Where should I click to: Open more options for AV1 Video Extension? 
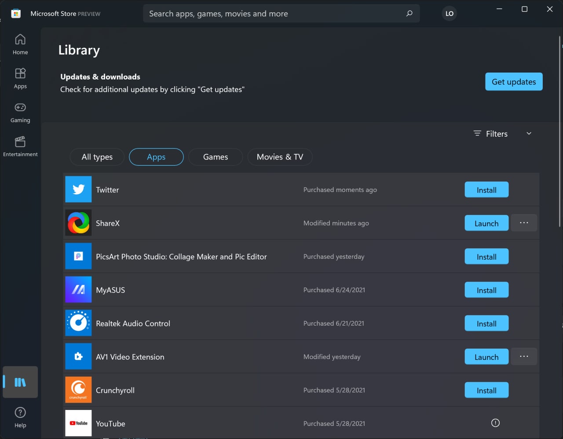point(524,356)
